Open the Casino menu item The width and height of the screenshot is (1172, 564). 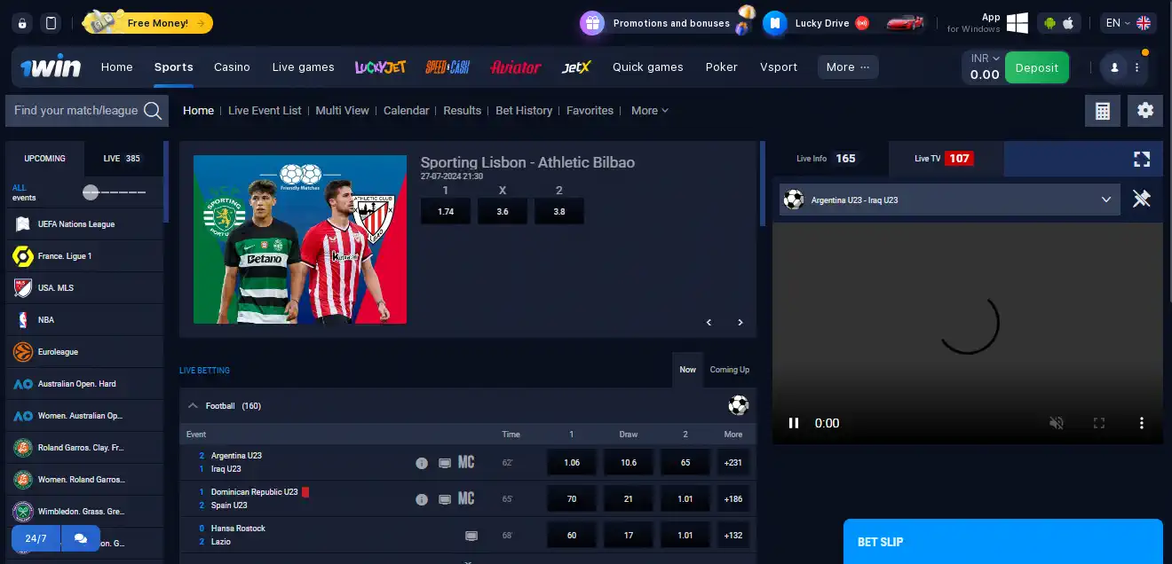tap(232, 67)
